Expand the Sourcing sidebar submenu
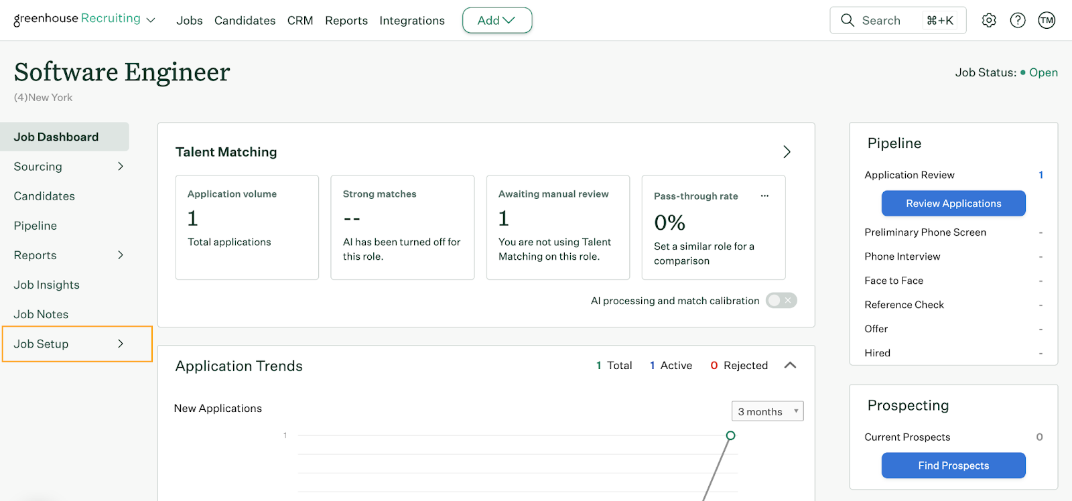The width and height of the screenshot is (1072, 501). pos(121,166)
